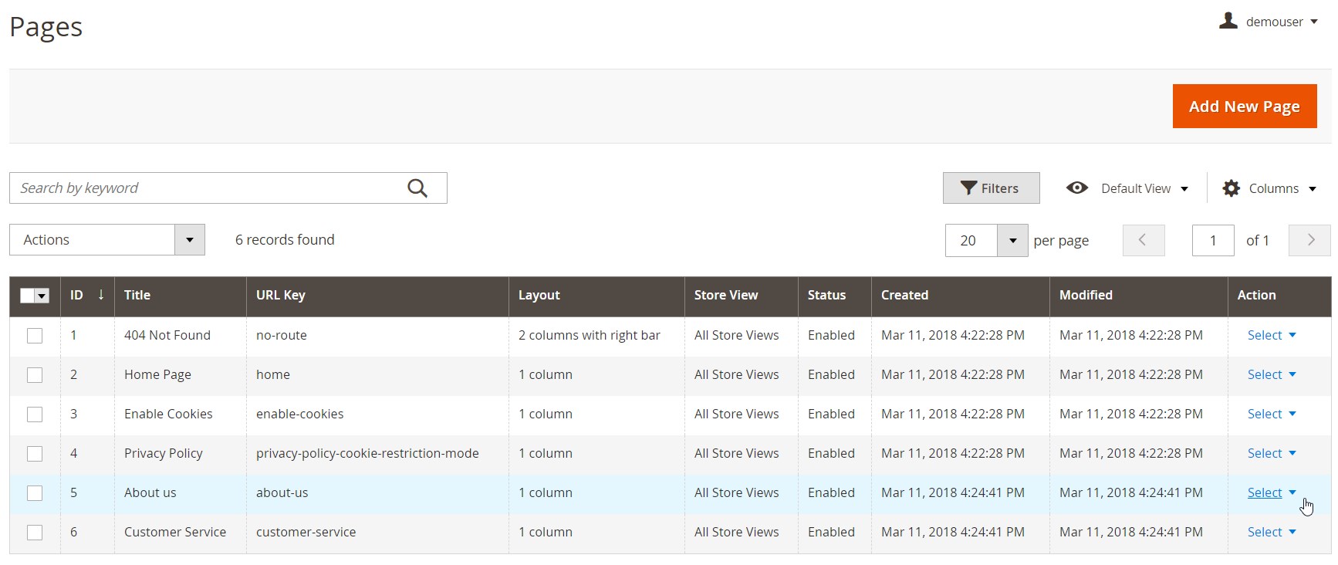Go to previous page arrow
The width and height of the screenshot is (1338, 565).
pyautogui.click(x=1143, y=240)
